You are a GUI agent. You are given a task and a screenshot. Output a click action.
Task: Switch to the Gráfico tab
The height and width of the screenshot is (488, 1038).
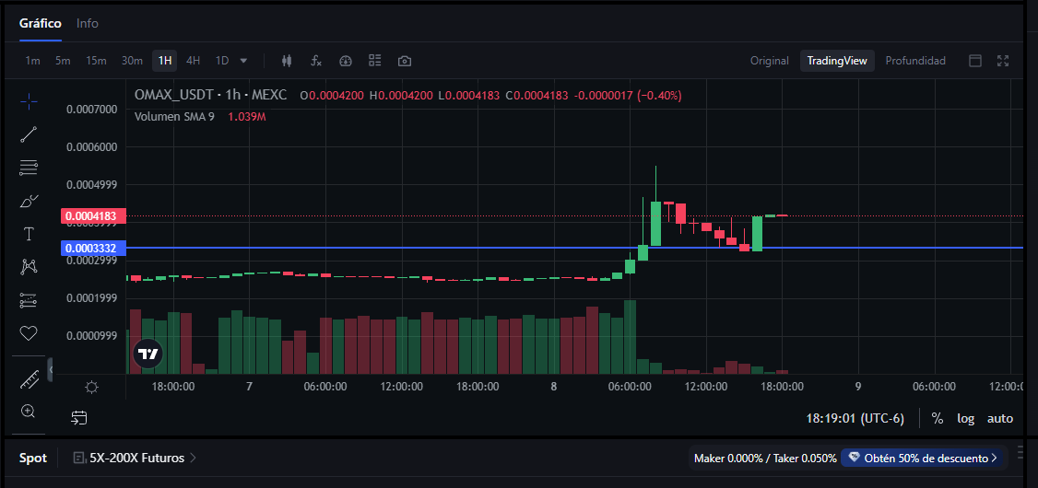coord(41,24)
